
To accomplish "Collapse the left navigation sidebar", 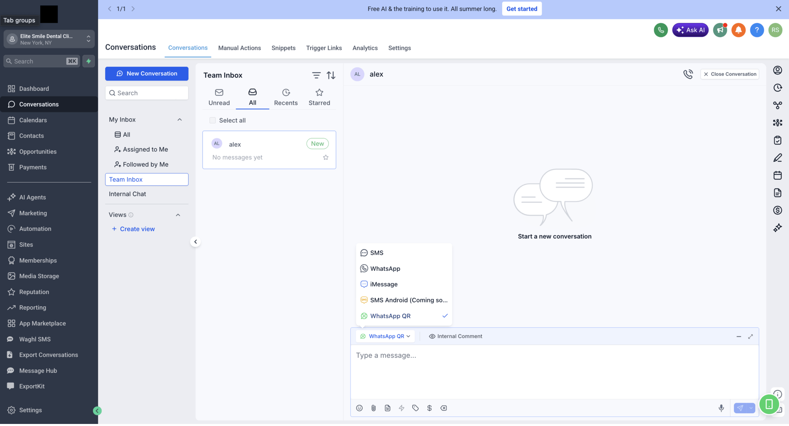I will point(97,411).
